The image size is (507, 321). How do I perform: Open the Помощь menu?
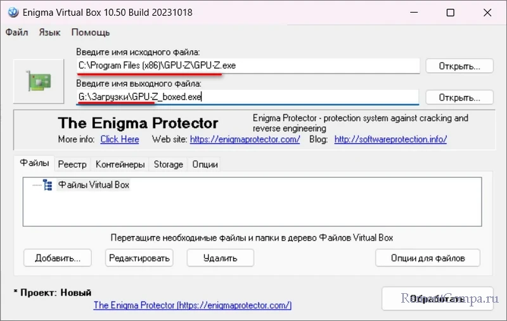(91, 32)
